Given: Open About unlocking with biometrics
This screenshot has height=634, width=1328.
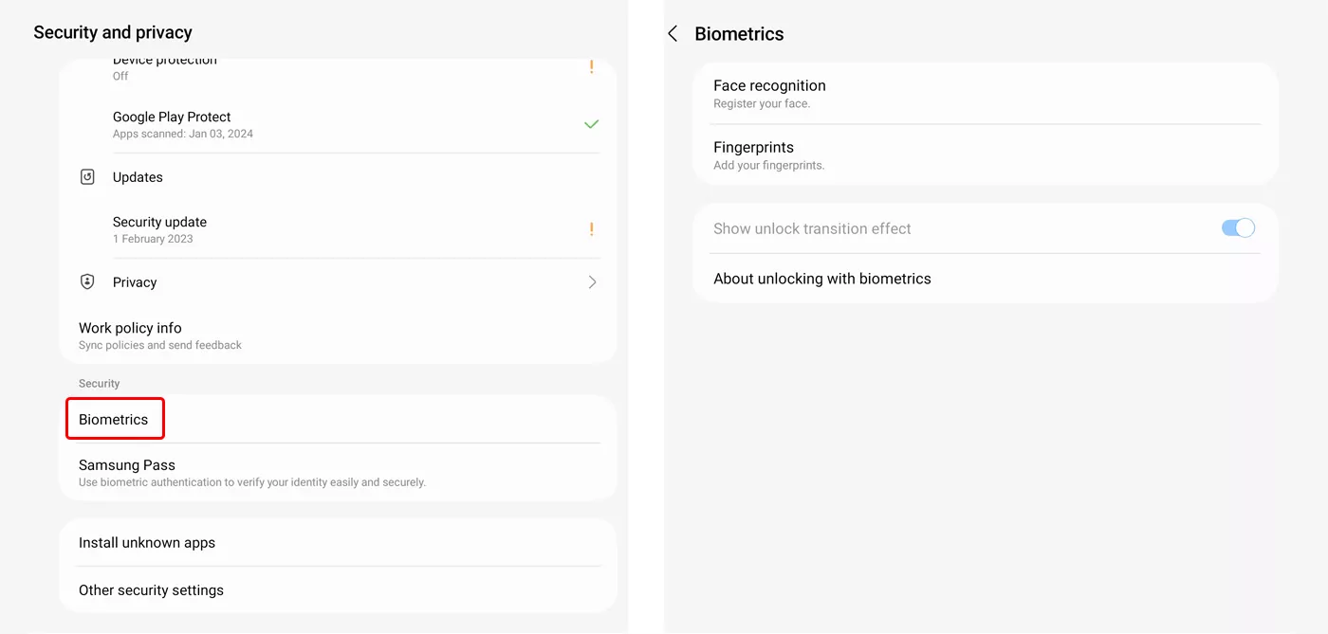Looking at the screenshot, I should tap(821, 279).
